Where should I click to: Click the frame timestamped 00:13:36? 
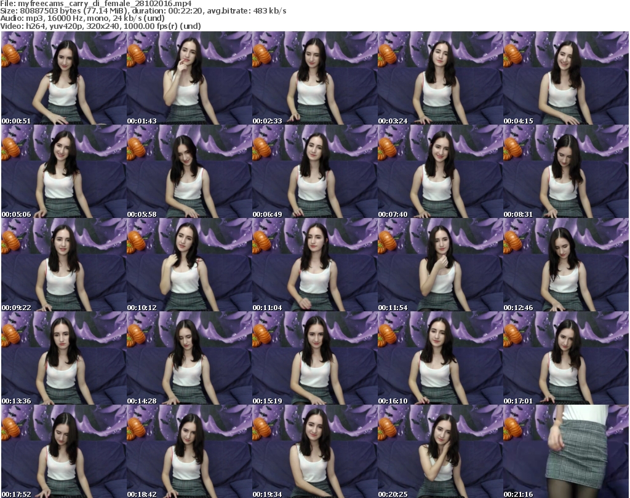tap(64, 358)
